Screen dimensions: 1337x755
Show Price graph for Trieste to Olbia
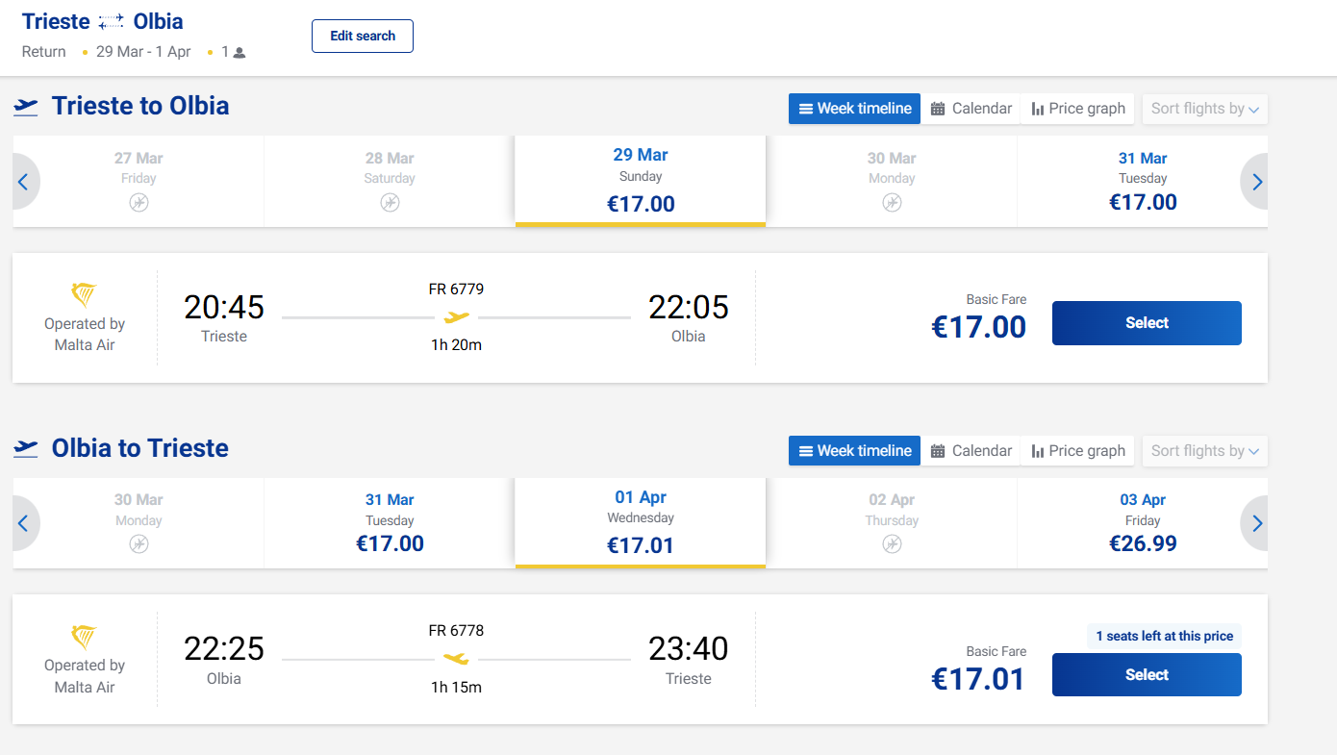pyautogui.click(x=1077, y=109)
